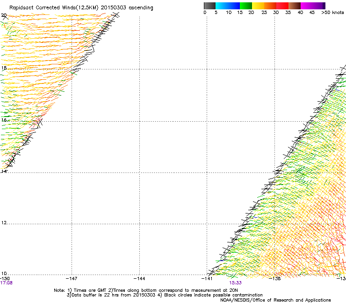Click the latitude label '20'
Screen dimensions: 346x303
(x=4, y=15)
